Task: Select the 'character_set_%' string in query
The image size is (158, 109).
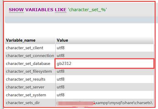Action: (x=87, y=10)
